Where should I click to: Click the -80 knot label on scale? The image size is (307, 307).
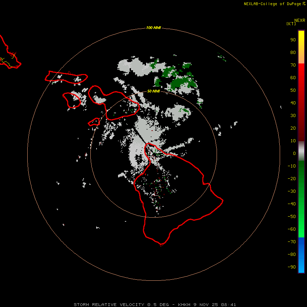coord(292,254)
